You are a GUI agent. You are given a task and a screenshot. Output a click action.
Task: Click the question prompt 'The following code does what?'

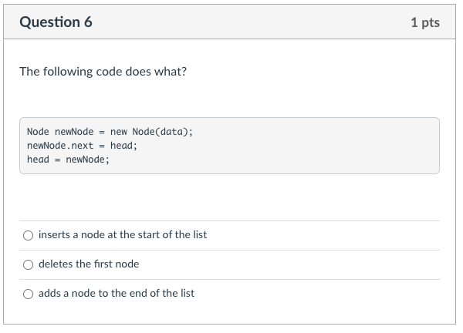103,72
